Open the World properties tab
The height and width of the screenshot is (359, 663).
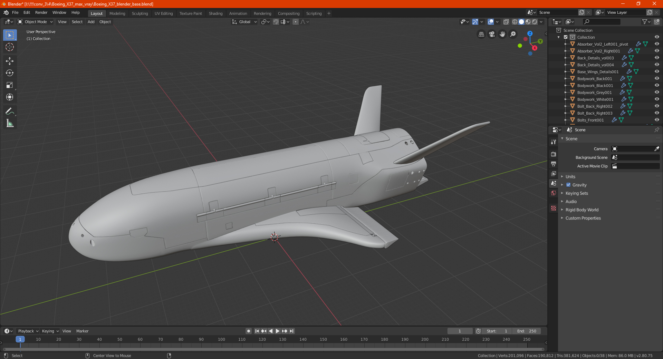point(554,193)
